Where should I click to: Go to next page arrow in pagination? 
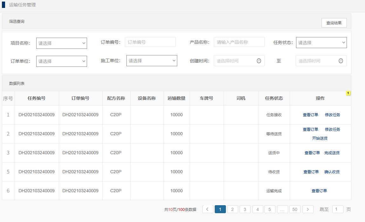click(308, 209)
